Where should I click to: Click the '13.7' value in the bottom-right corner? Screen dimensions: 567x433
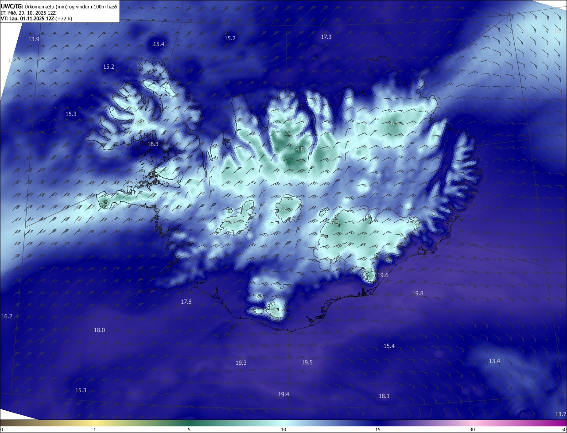click(x=560, y=414)
